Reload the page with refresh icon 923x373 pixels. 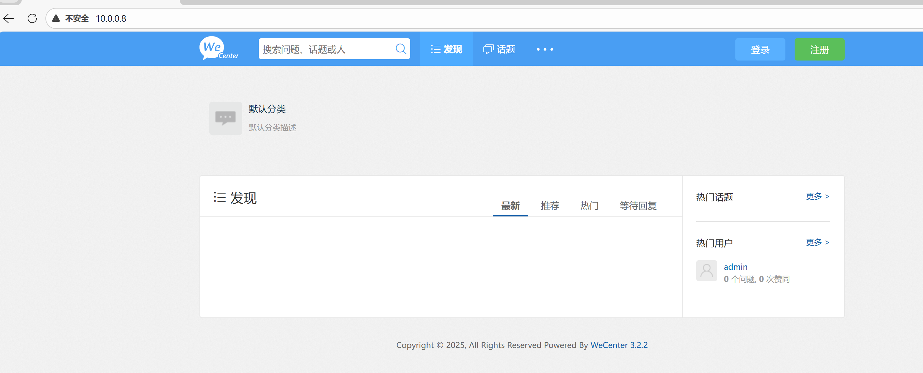32,18
